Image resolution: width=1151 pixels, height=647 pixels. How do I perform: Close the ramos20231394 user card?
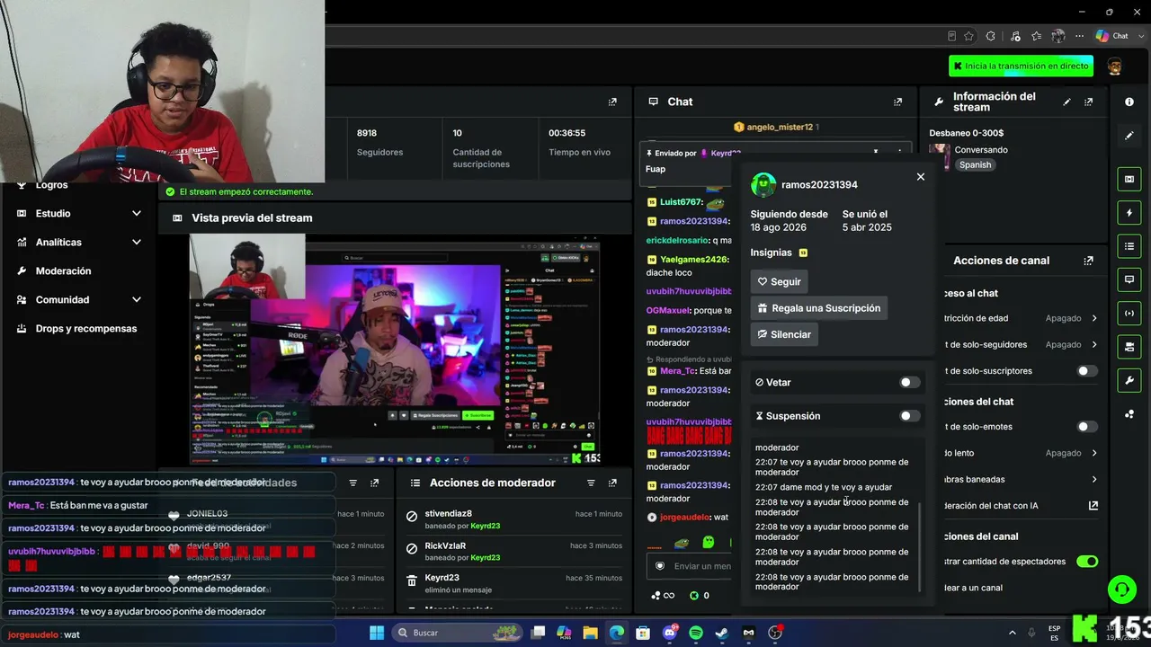pos(920,177)
